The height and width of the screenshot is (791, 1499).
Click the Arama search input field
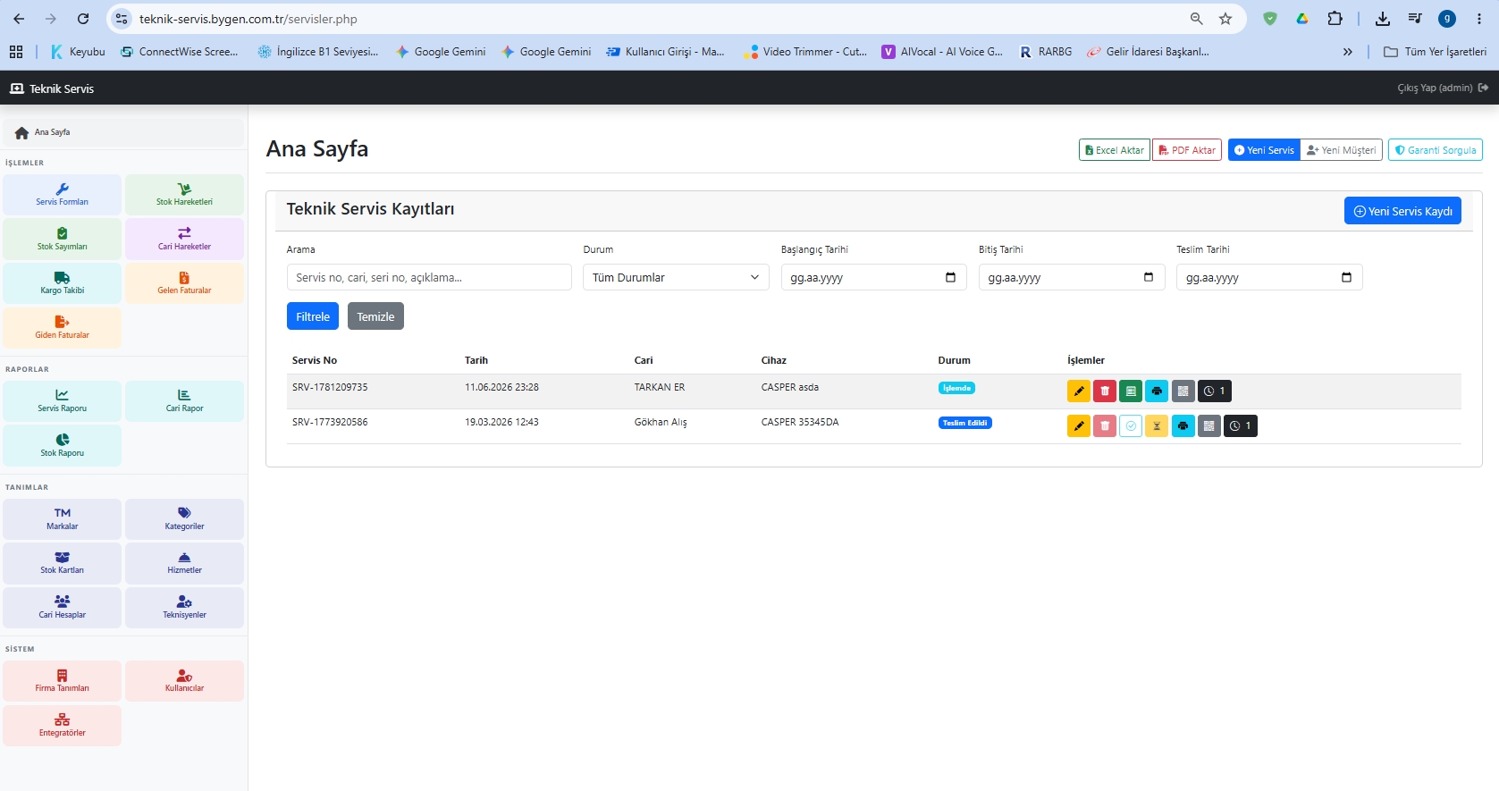click(x=429, y=277)
